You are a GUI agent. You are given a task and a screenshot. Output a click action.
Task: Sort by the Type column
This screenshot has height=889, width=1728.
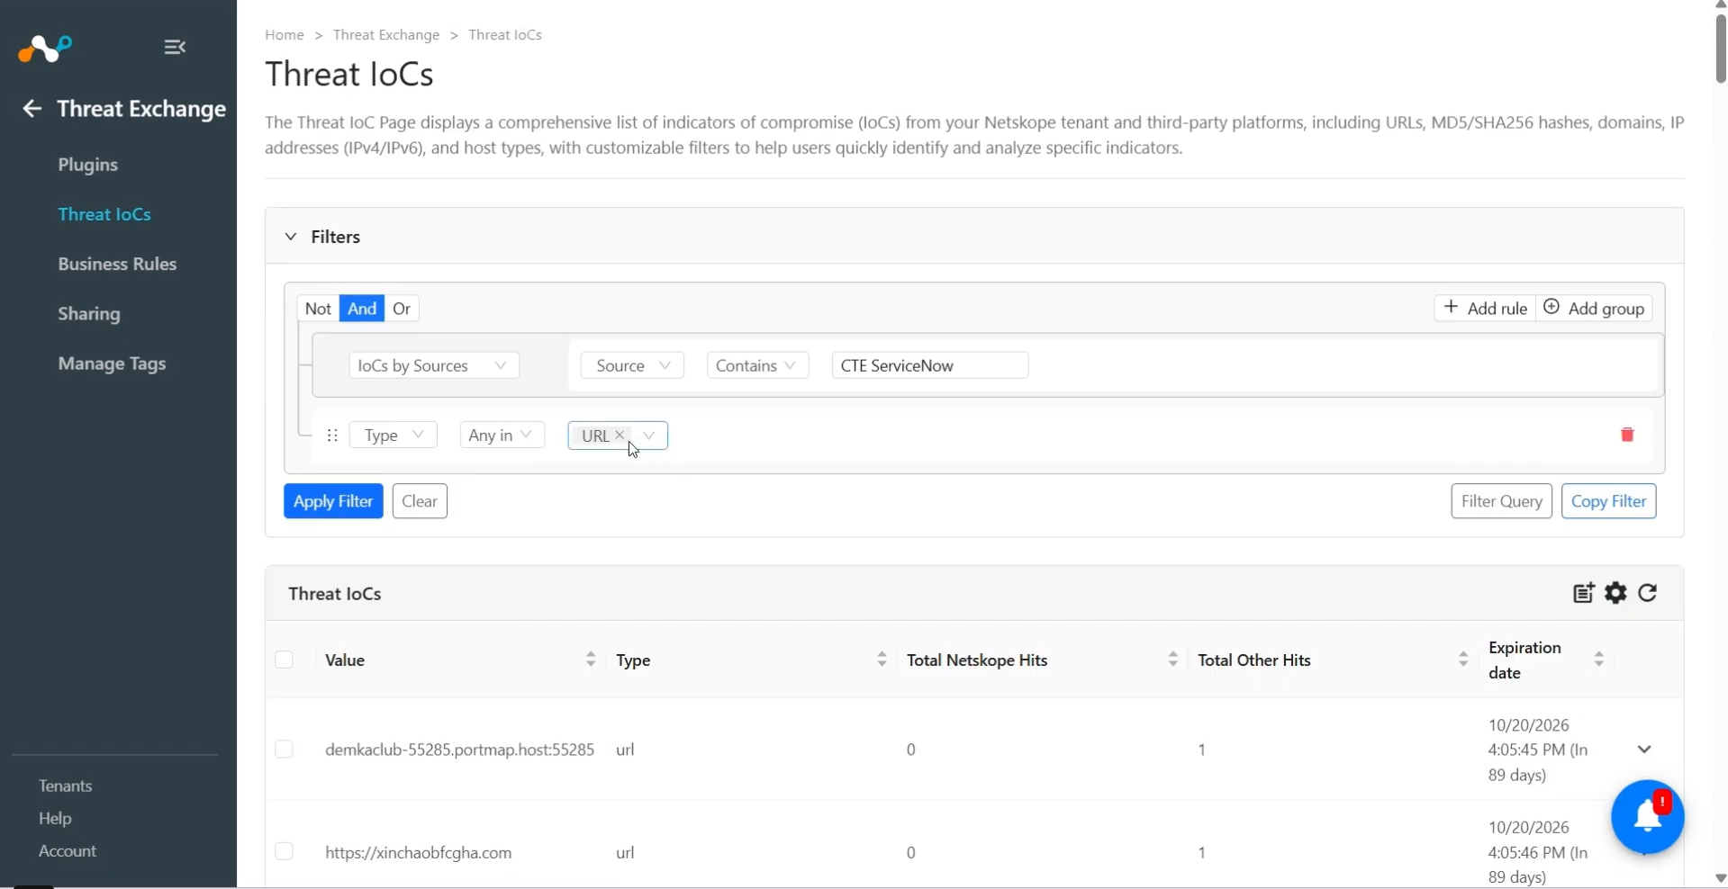(x=882, y=660)
